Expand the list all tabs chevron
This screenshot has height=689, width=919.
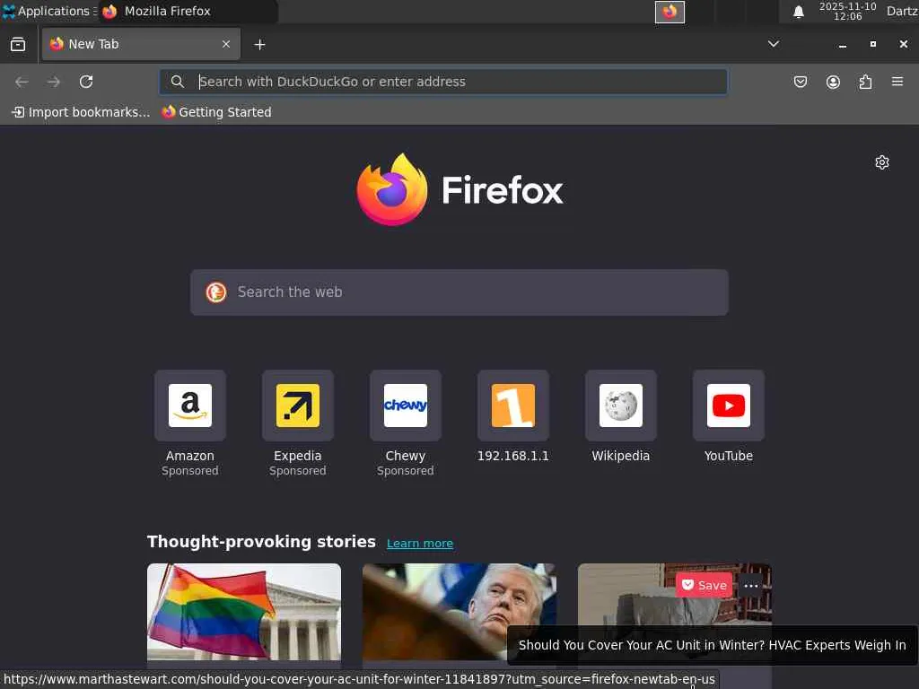[x=774, y=44]
